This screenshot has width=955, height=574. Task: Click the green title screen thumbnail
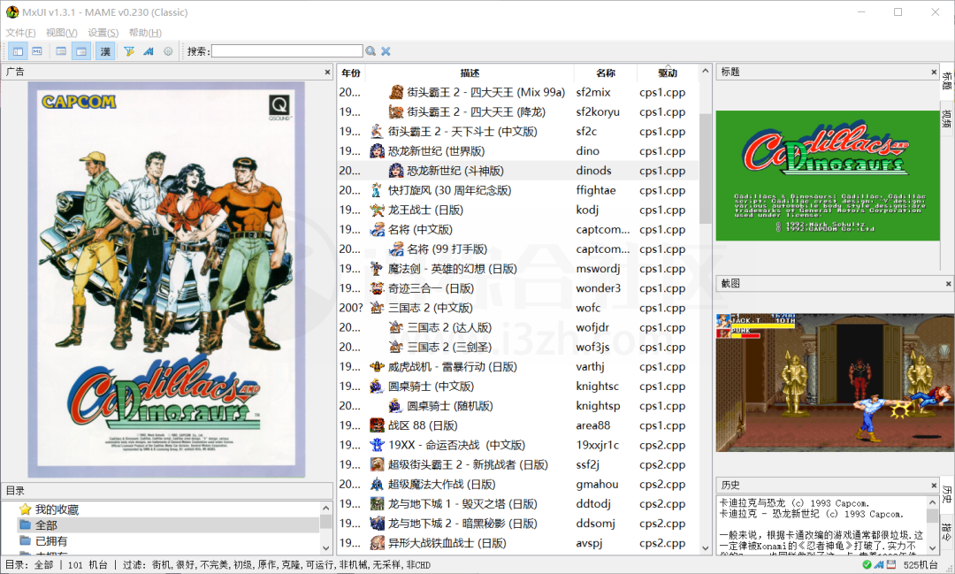(828, 175)
